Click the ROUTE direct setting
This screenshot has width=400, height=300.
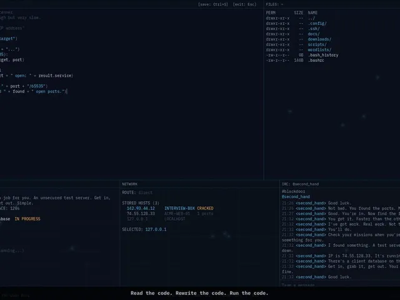point(137,192)
